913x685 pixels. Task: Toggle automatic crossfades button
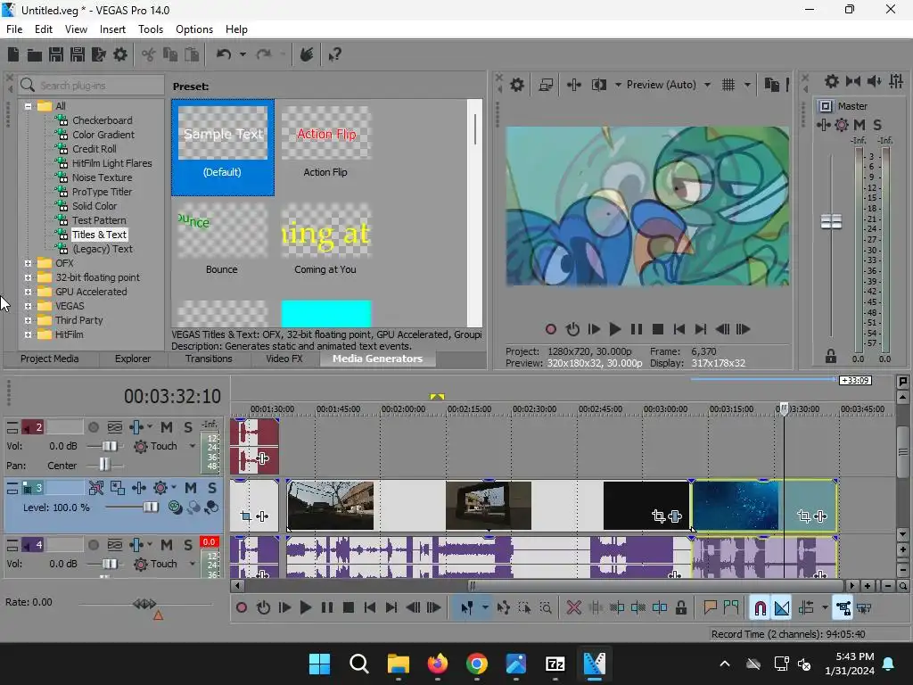[781, 608]
